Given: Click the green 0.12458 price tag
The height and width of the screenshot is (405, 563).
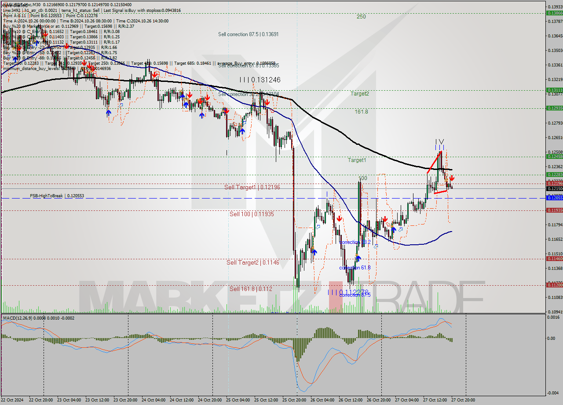Looking at the screenshot, I should coord(555,156).
